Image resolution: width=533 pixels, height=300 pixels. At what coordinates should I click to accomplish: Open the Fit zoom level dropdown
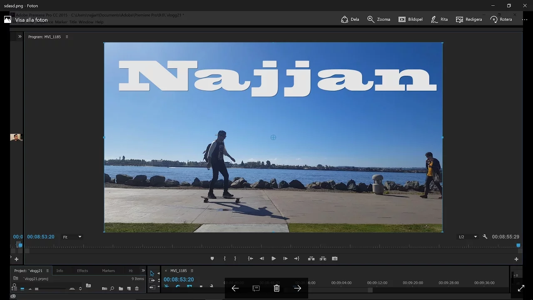[x=72, y=237]
